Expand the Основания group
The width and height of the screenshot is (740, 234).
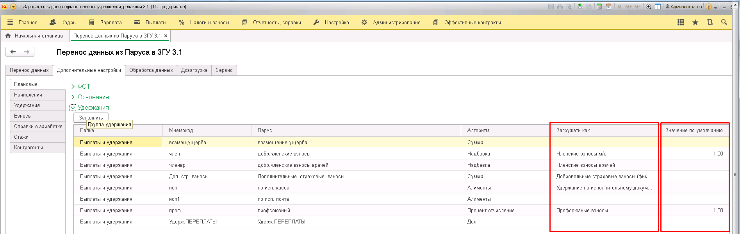(x=73, y=97)
